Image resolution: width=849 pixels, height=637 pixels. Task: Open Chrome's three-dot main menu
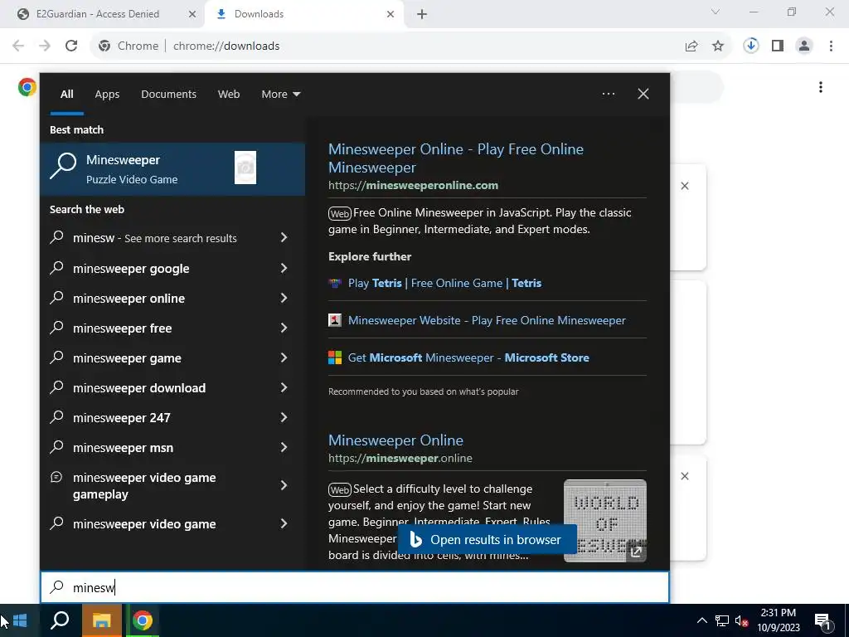click(x=831, y=46)
